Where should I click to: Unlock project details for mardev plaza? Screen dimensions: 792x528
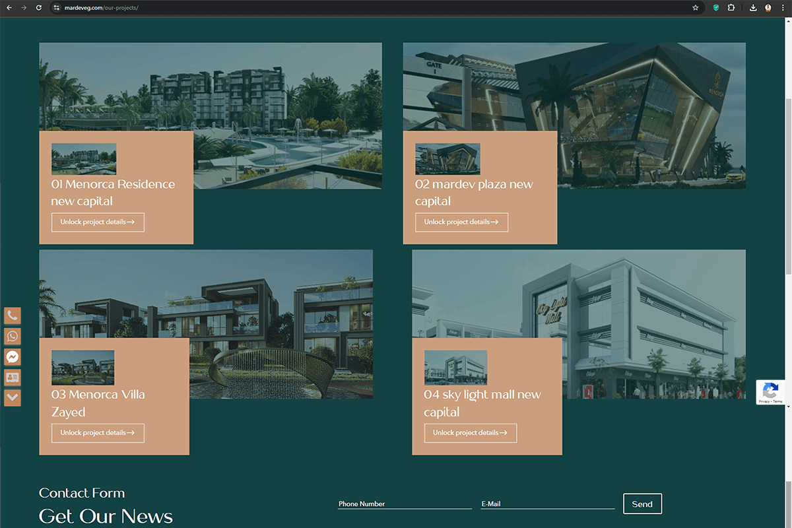click(461, 222)
